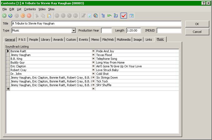Click into the Title text field
Viewport: 212px width, 140px height.
(96, 23)
